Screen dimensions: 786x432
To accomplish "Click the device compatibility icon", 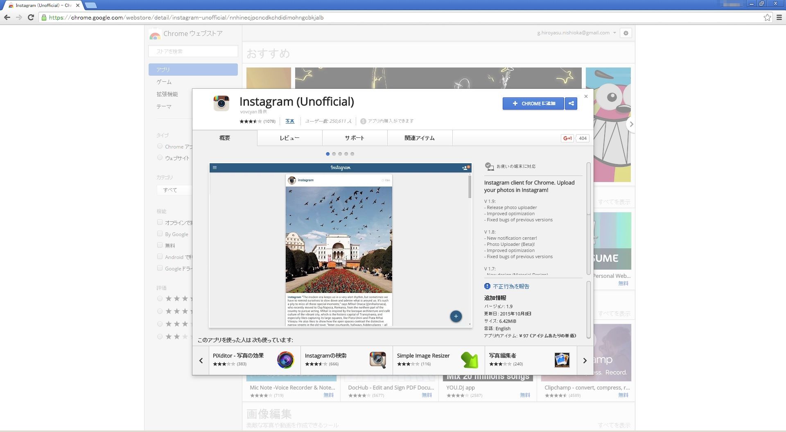I will pos(489,166).
